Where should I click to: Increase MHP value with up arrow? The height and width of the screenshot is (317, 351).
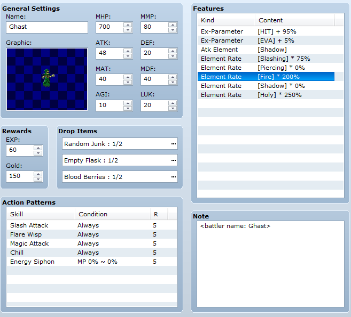coord(128,25)
